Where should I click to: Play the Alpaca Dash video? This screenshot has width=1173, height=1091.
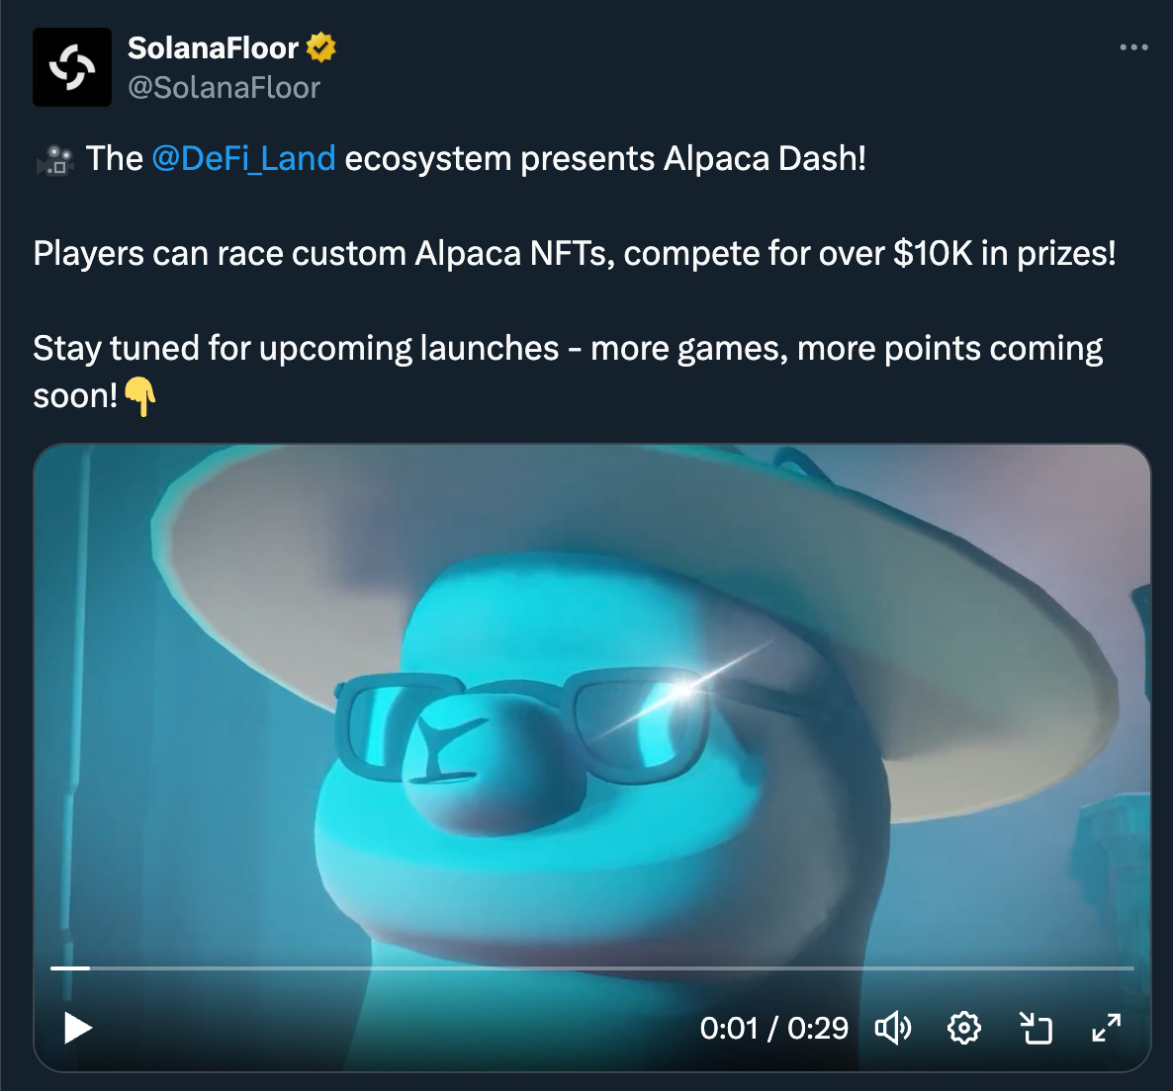tap(78, 1028)
